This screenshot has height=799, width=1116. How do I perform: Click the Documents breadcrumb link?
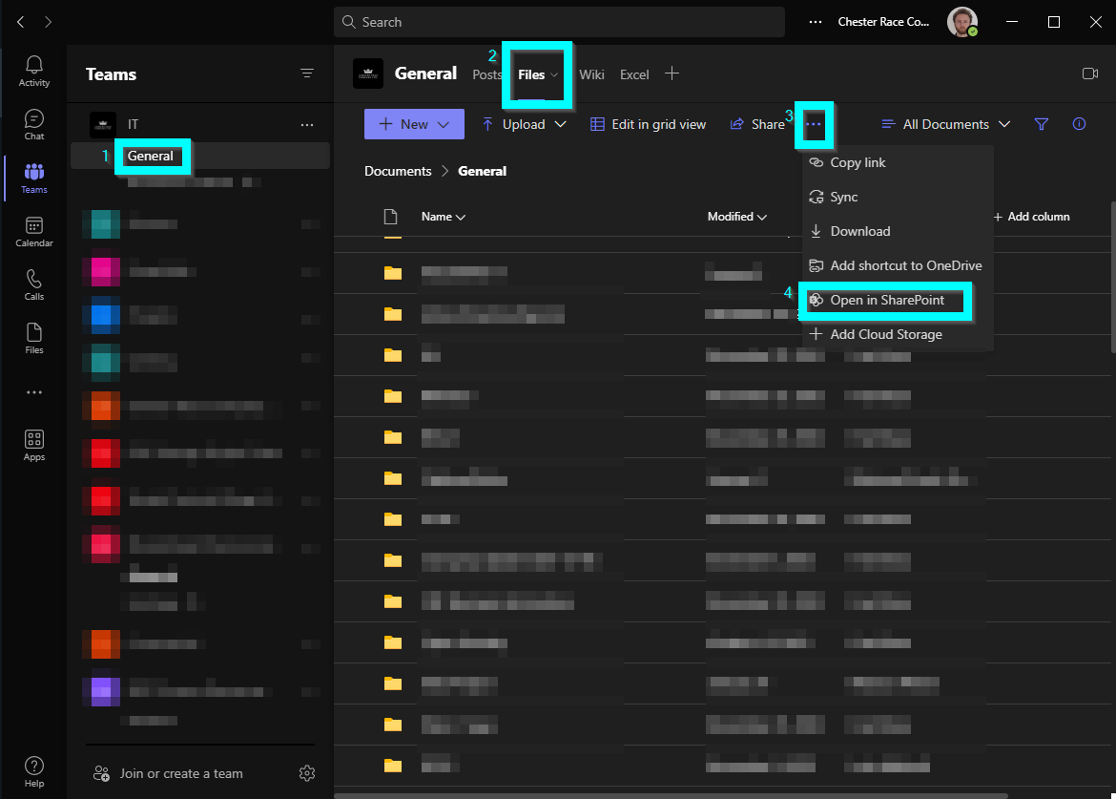[x=398, y=171]
